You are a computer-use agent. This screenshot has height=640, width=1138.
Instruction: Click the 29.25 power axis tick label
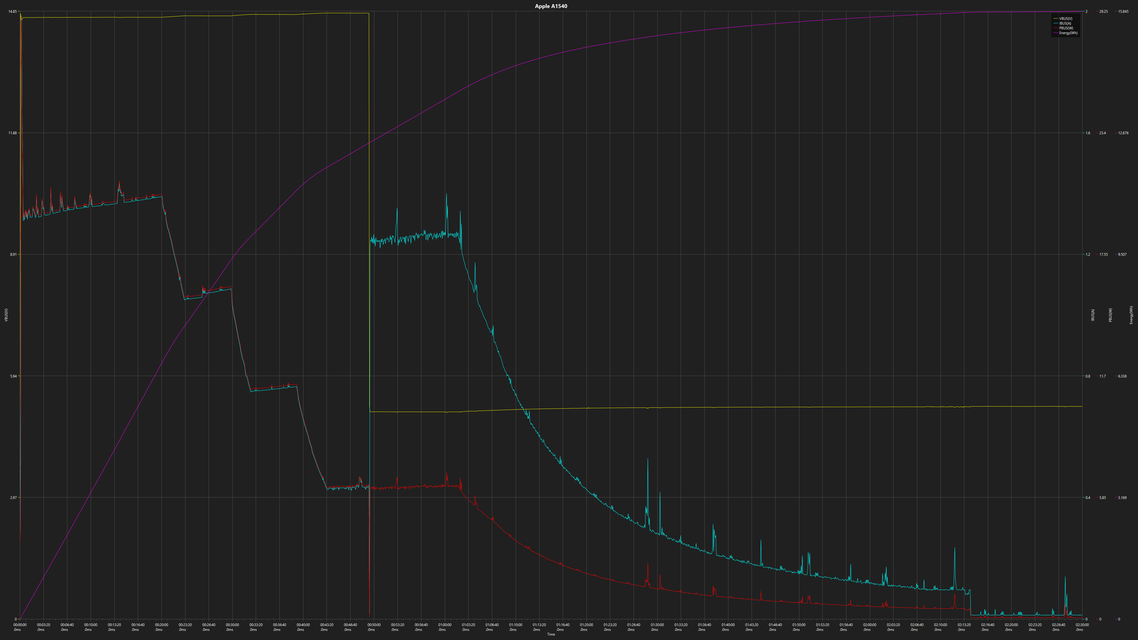coord(1103,12)
